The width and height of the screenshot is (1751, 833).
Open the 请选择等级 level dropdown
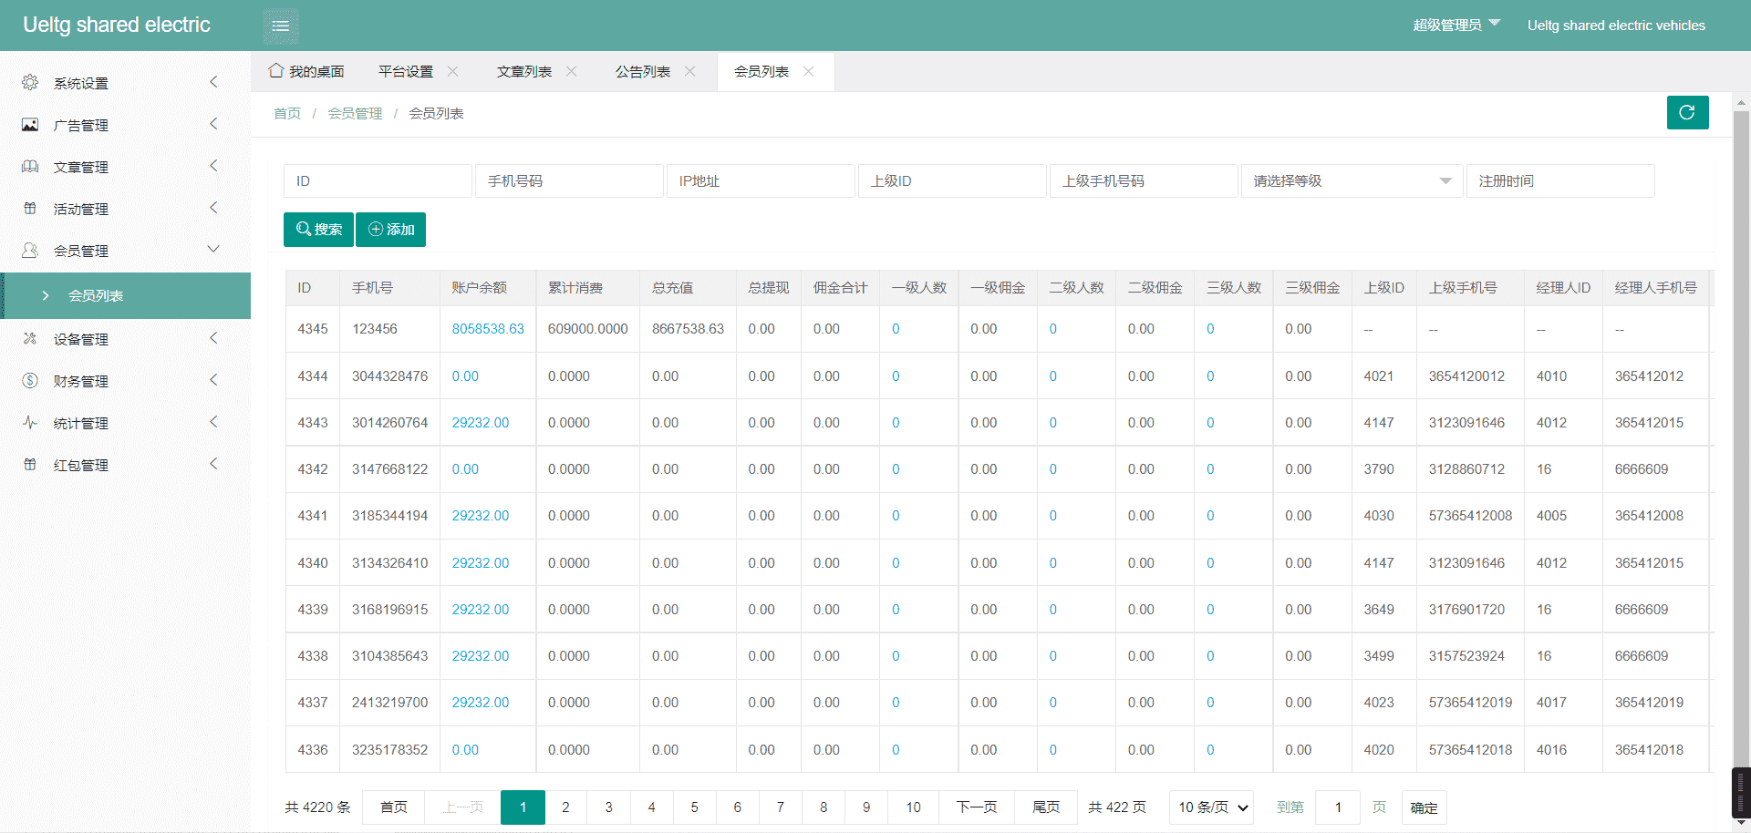(1351, 181)
